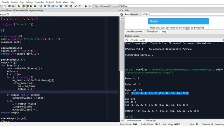Click the Permissions: RW status entry

point(128,124)
